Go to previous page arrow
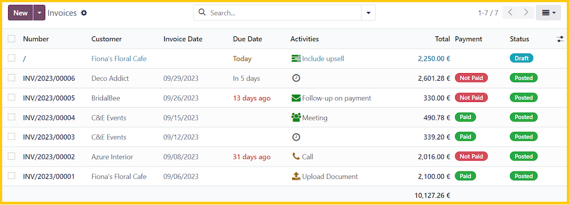This screenshot has height=205, width=569. pos(510,12)
